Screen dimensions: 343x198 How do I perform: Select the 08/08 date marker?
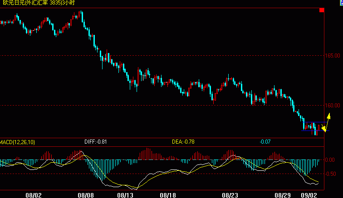coord(86,195)
